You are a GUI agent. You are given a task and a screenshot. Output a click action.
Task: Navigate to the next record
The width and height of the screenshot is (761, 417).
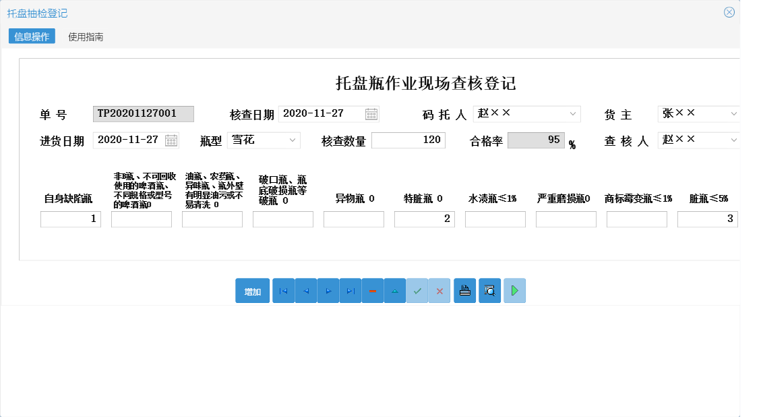pyautogui.click(x=328, y=291)
